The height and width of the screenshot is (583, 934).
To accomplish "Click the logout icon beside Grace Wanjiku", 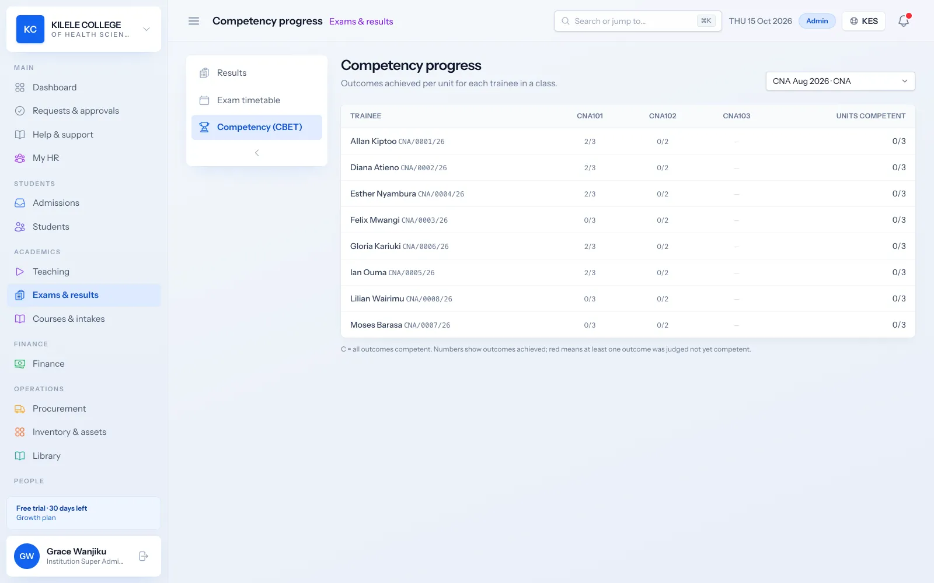I will (144, 556).
